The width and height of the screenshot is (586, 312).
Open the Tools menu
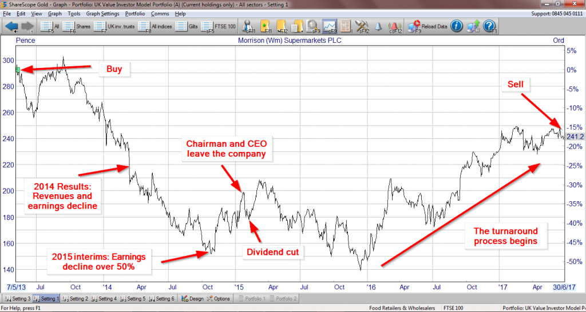pos(74,14)
